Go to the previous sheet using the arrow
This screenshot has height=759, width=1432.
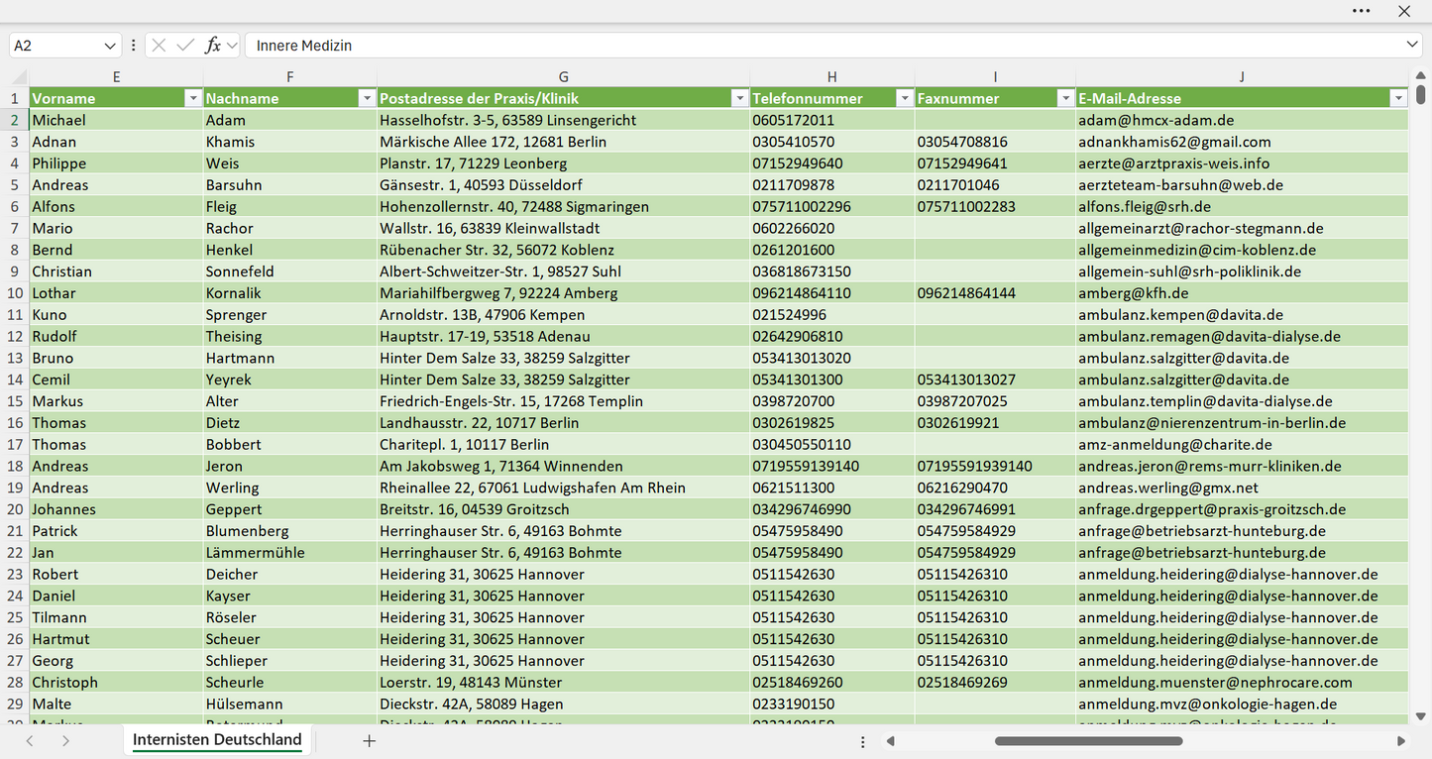point(30,741)
